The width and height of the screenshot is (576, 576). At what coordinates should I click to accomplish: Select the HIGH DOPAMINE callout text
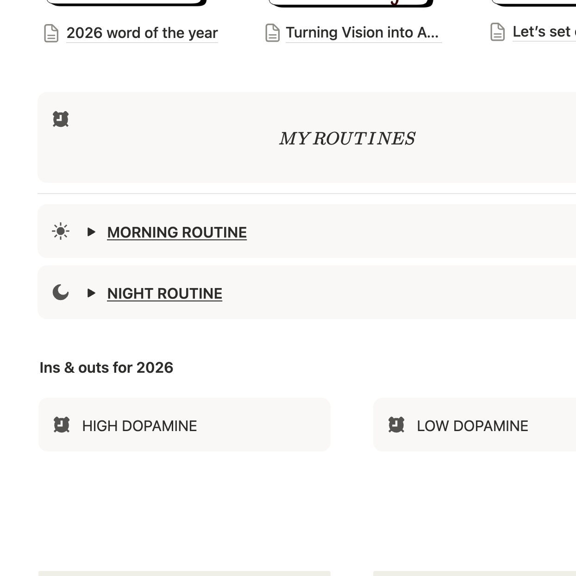pos(139,426)
